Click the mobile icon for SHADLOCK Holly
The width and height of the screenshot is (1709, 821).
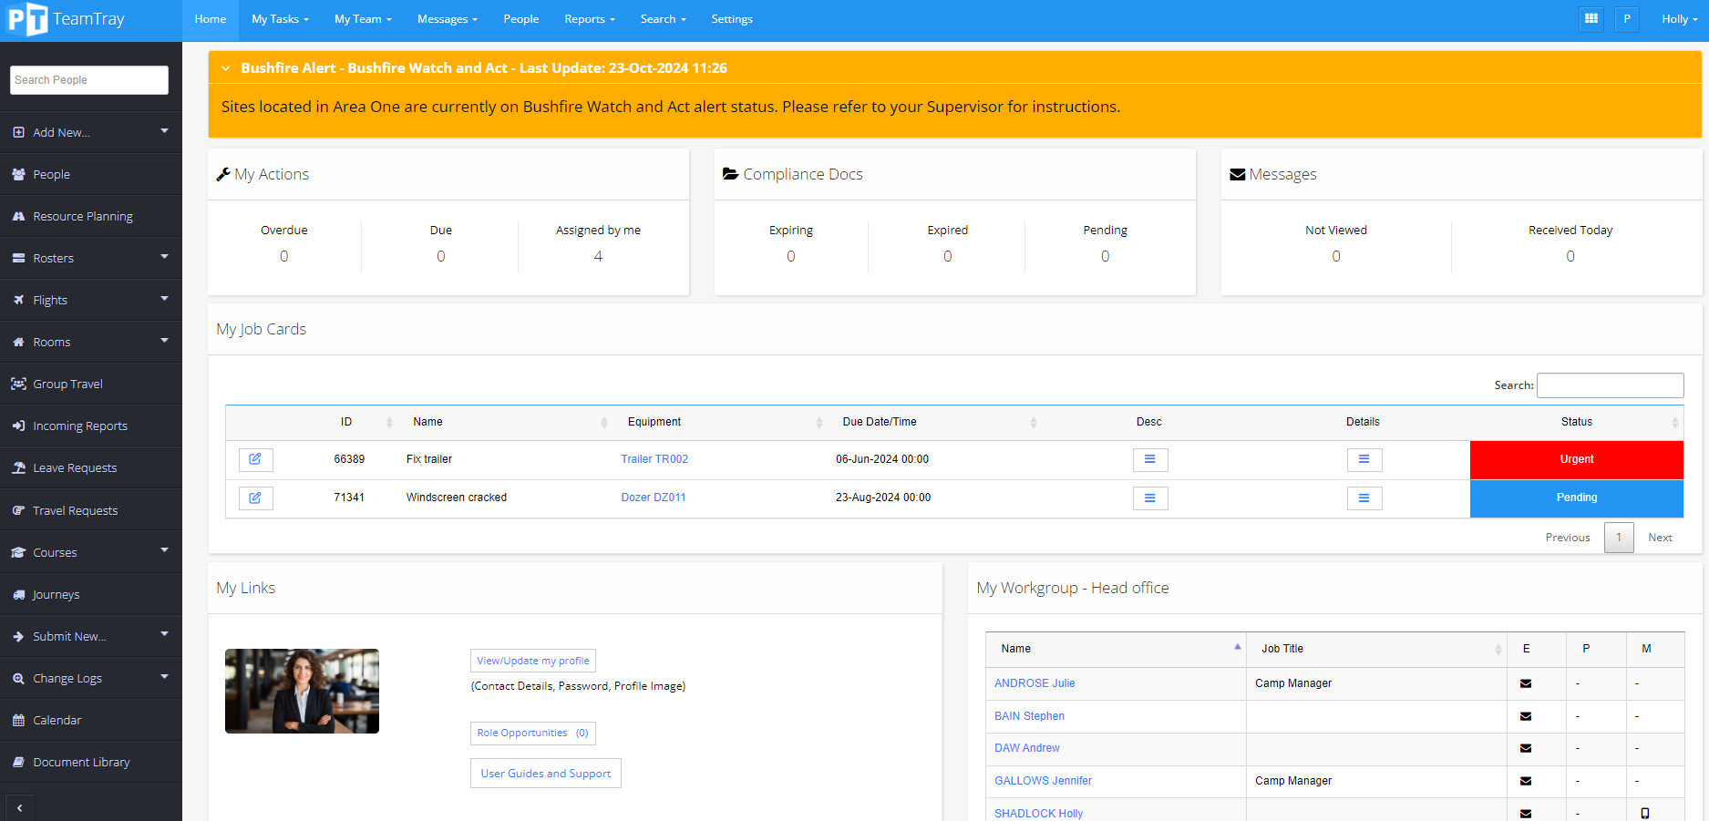point(1646,813)
